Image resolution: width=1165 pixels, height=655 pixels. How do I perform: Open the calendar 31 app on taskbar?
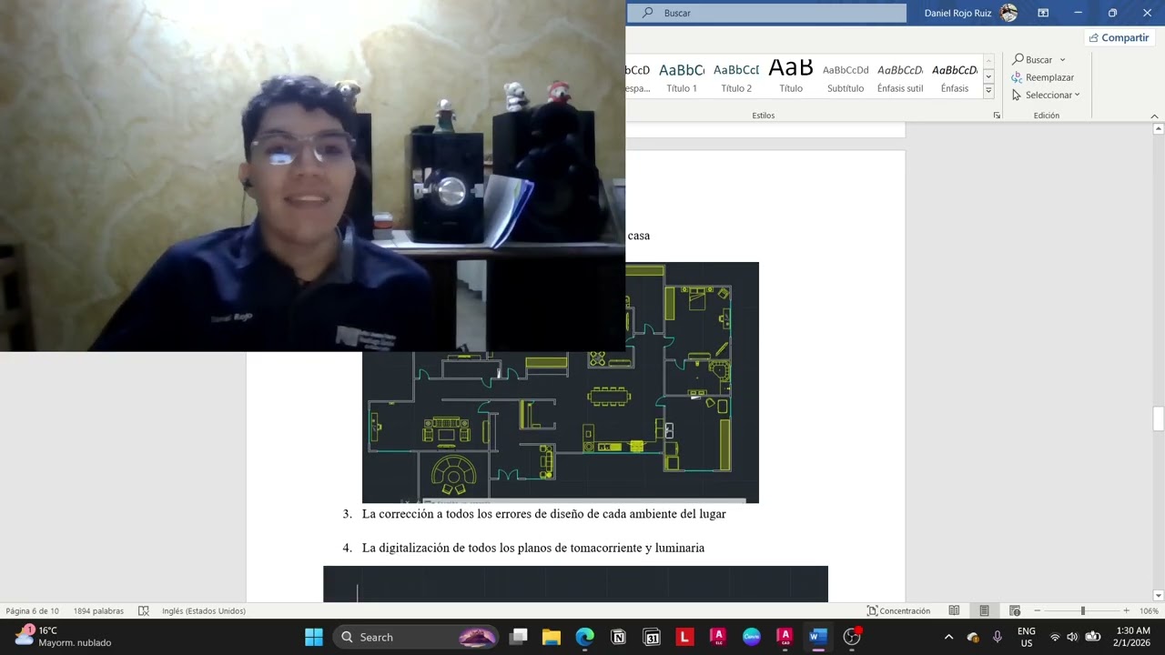pyautogui.click(x=652, y=637)
